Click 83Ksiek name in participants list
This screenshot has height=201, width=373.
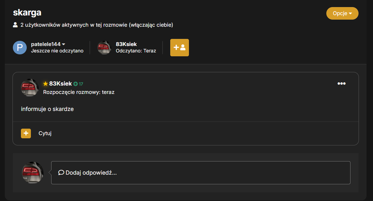pos(126,44)
